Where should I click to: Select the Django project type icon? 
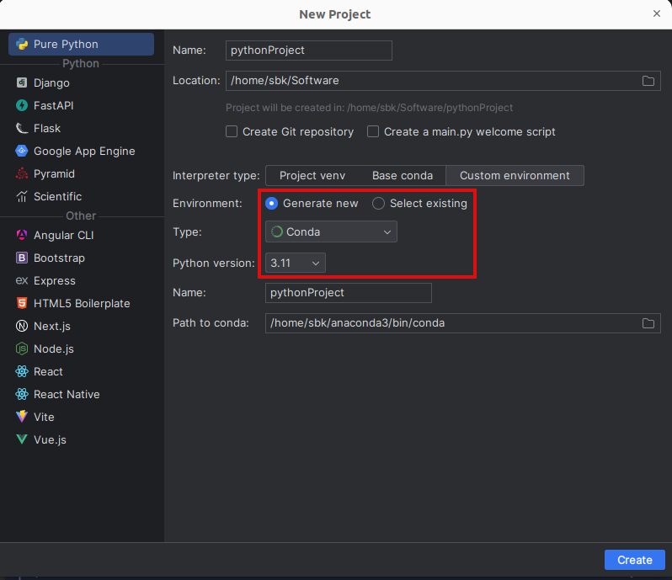(22, 83)
